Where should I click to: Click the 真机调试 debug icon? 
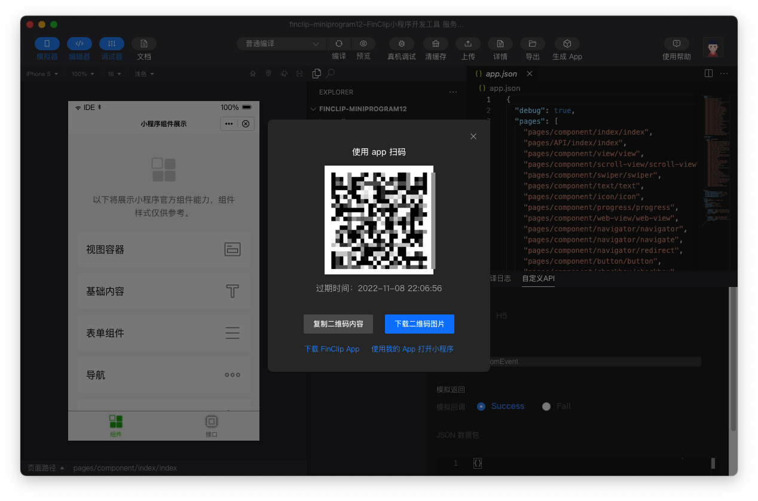pos(401,44)
